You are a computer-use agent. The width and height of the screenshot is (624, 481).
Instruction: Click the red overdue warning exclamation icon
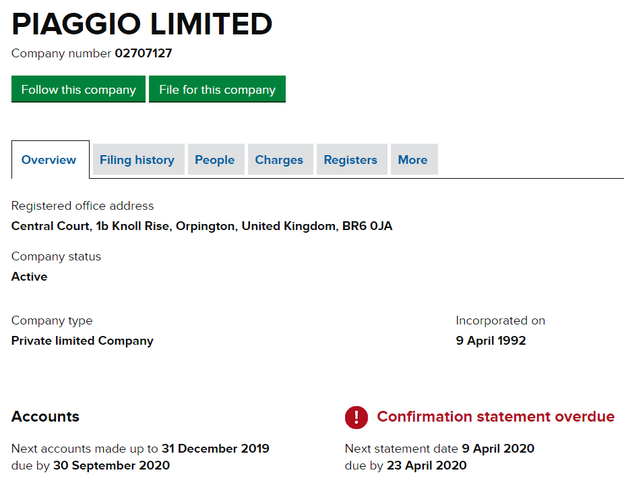coord(356,417)
